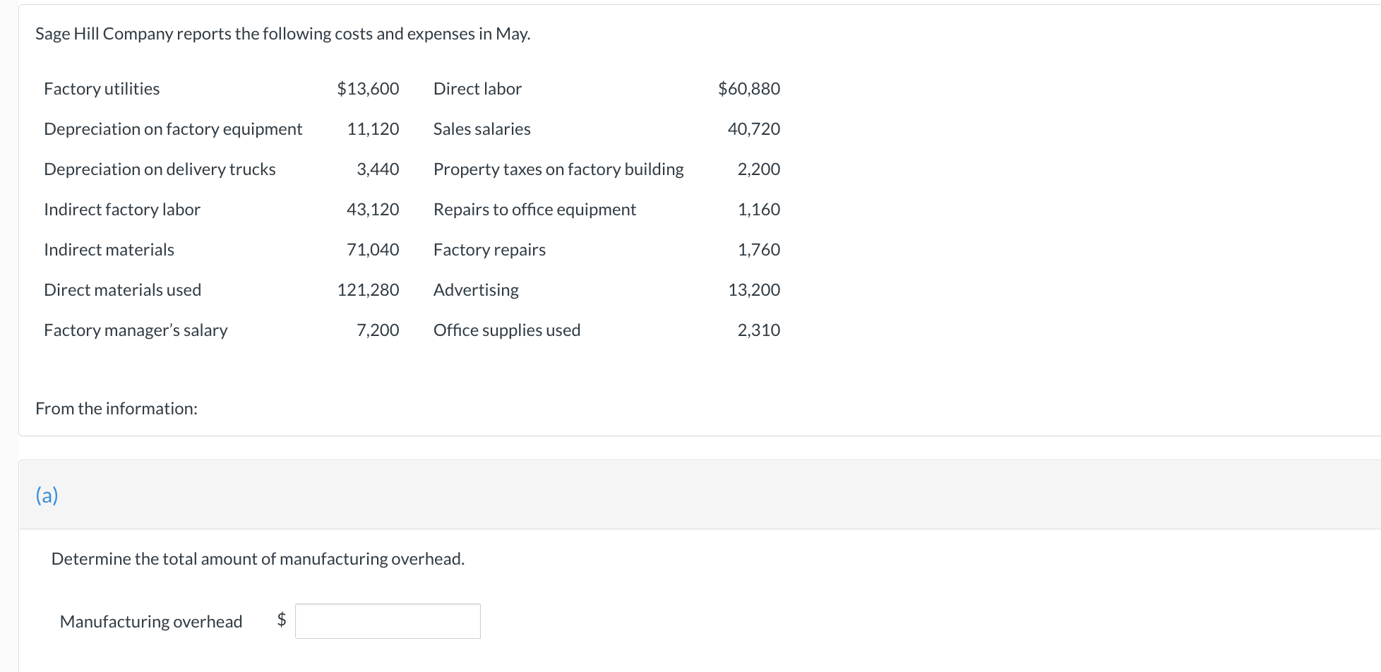This screenshot has height=672, width=1381.
Task: Click the $60,880 direct labor amount
Action: 749,89
